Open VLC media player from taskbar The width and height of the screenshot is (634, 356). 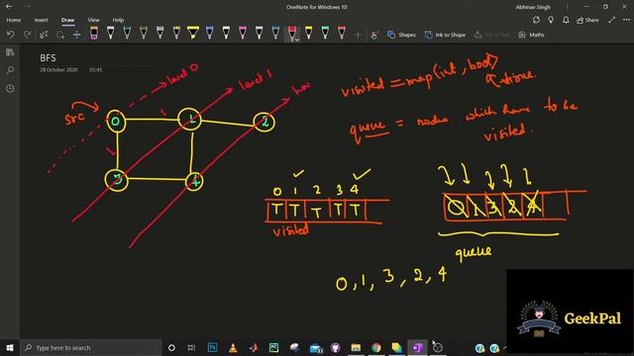(x=233, y=347)
